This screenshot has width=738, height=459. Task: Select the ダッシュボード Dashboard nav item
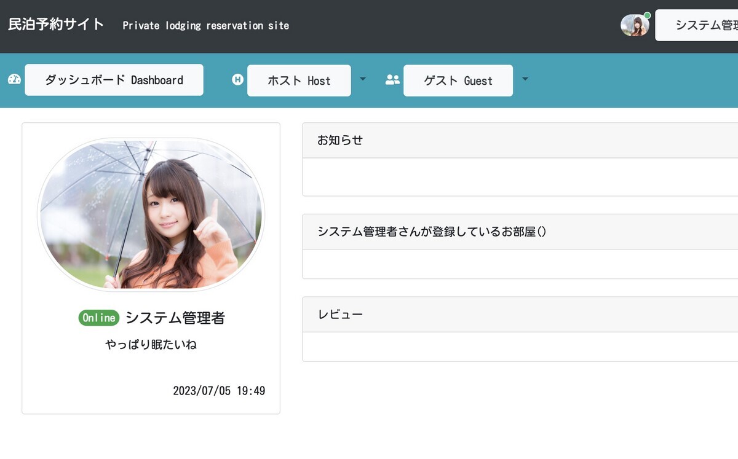tap(114, 79)
